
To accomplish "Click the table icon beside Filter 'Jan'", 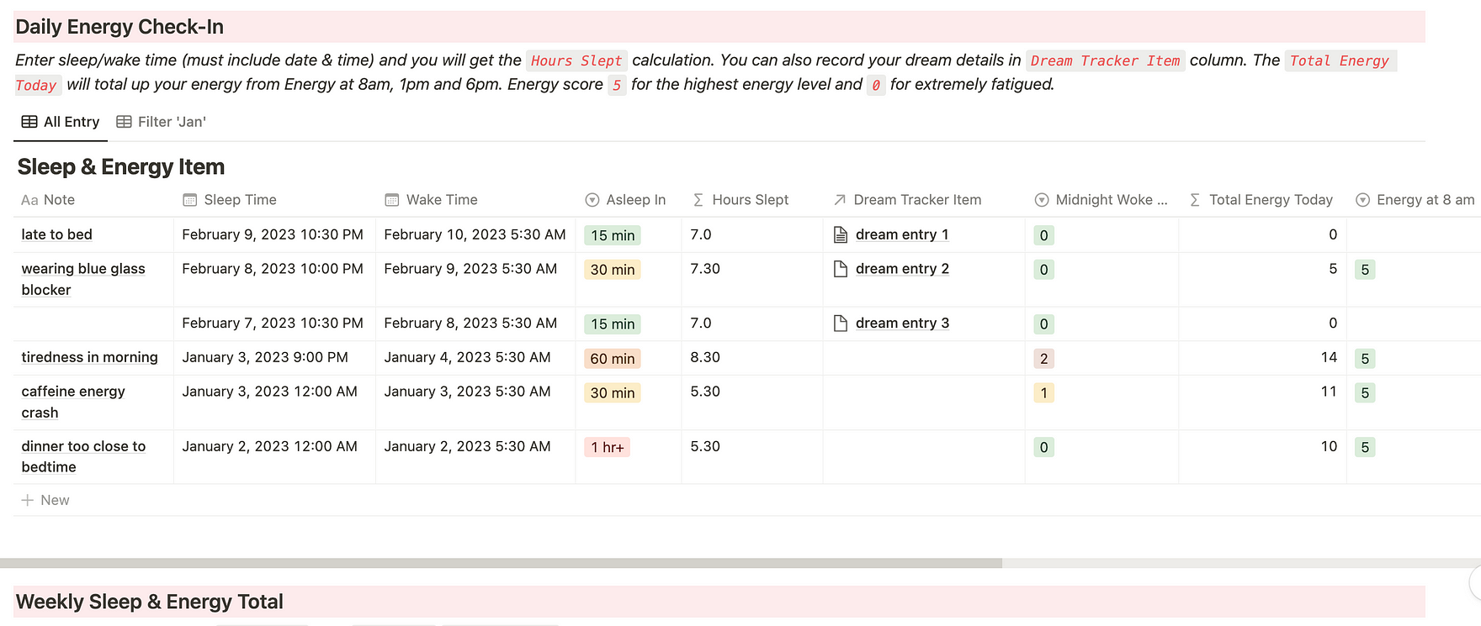I will 124,122.
